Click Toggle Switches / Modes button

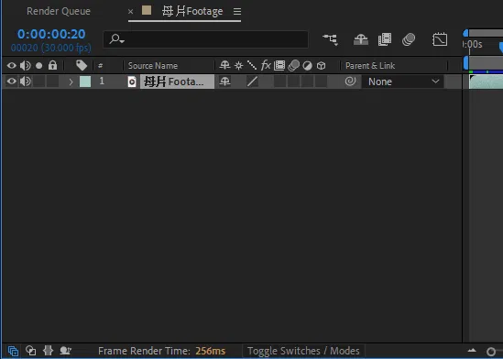[303, 351]
